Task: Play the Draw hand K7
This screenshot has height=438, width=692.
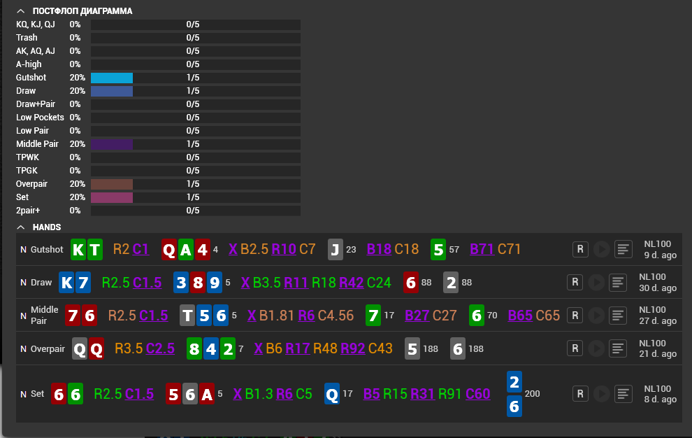Action: [x=596, y=282]
